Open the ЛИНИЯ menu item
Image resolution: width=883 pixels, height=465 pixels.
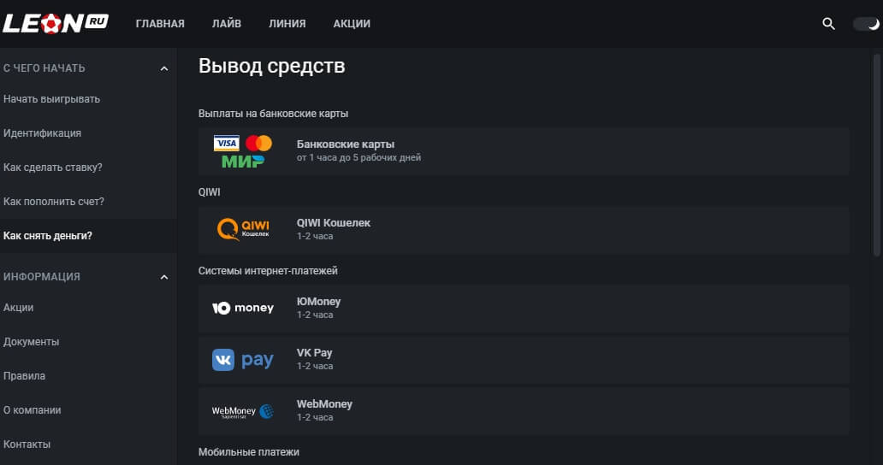point(287,24)
